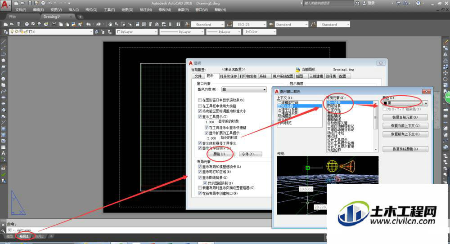Click the Make Object's Layer Current icon
This screenshot has width=450, height=244.
tap(96, 32)
